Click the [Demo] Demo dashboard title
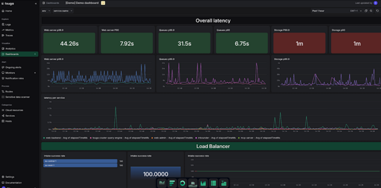Screen dimensions: 381x188 click(x=82, y=3)
